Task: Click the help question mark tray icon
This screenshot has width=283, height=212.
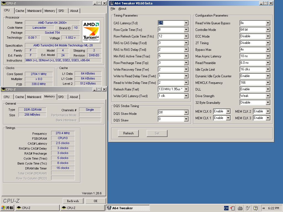Action: [255, 208]
